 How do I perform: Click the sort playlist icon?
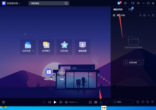point(140,15)
